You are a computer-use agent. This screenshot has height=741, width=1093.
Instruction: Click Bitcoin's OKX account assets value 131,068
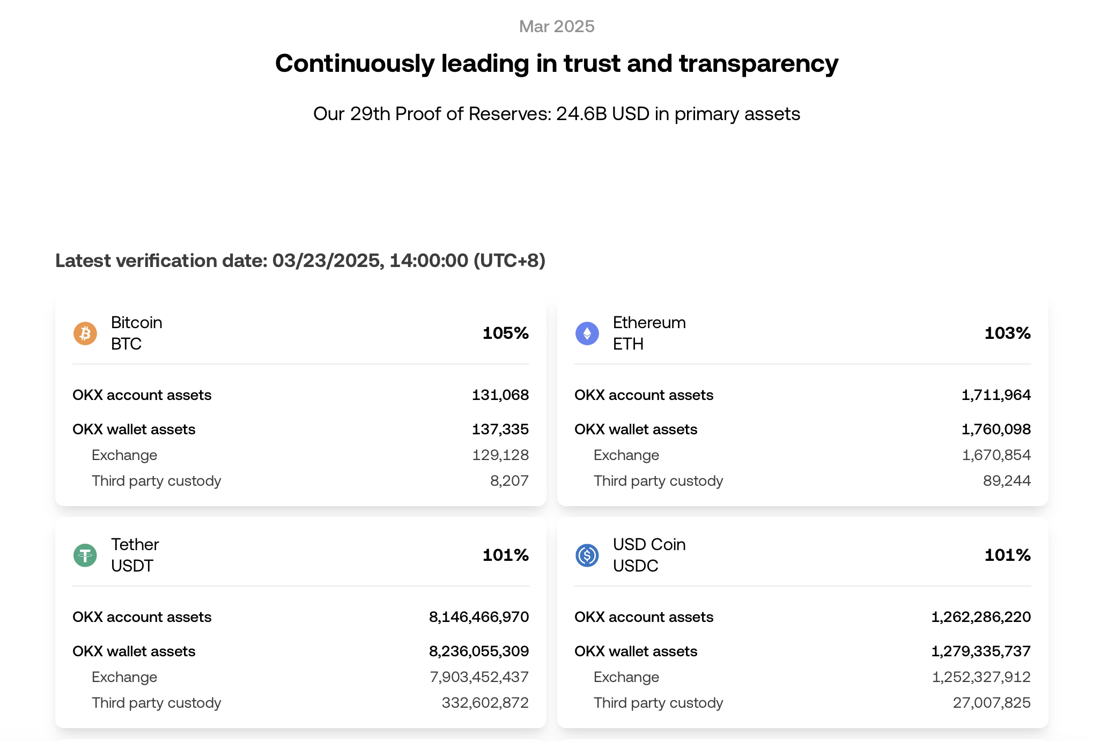[x=500, y=395]
